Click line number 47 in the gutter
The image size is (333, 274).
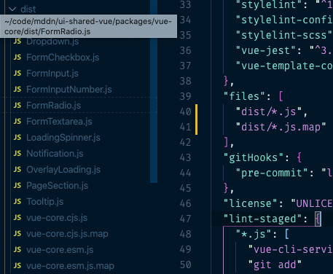[x=185, y=219]
